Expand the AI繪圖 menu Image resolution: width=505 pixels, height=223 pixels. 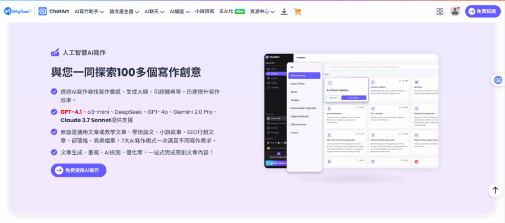179,12
